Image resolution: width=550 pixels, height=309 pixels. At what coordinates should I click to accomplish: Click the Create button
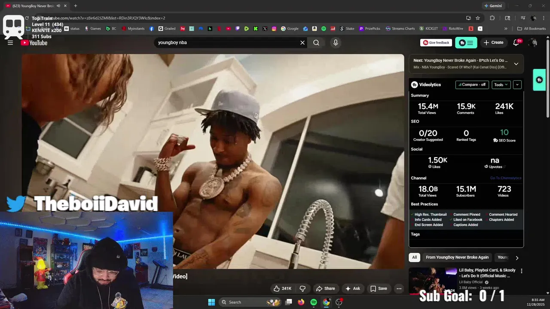(x=493, y=42)
